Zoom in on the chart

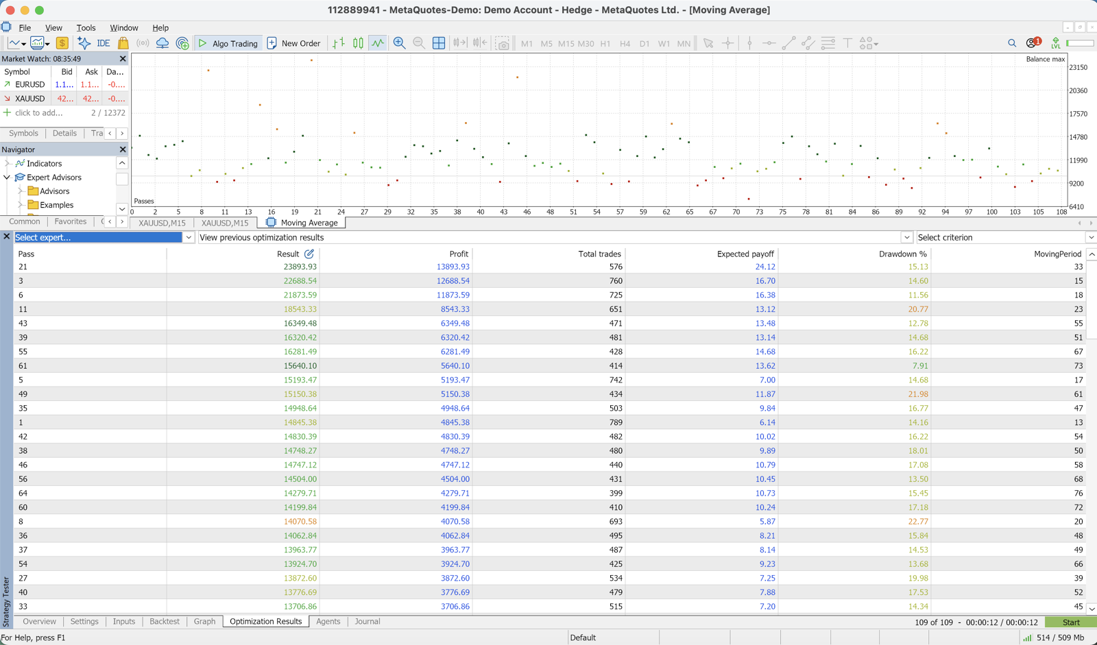tap(399, 43)
